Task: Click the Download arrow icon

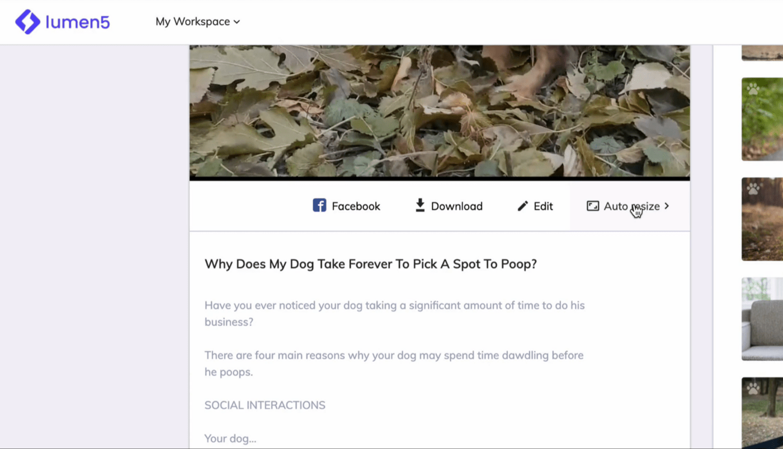Action: [x=420, y=206]
